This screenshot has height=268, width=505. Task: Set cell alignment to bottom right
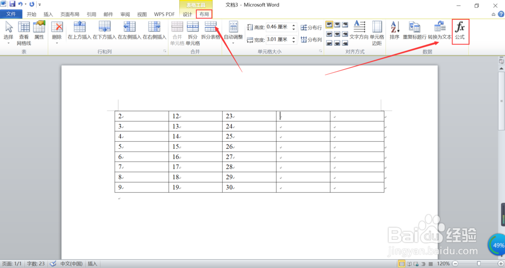[345, 43]
